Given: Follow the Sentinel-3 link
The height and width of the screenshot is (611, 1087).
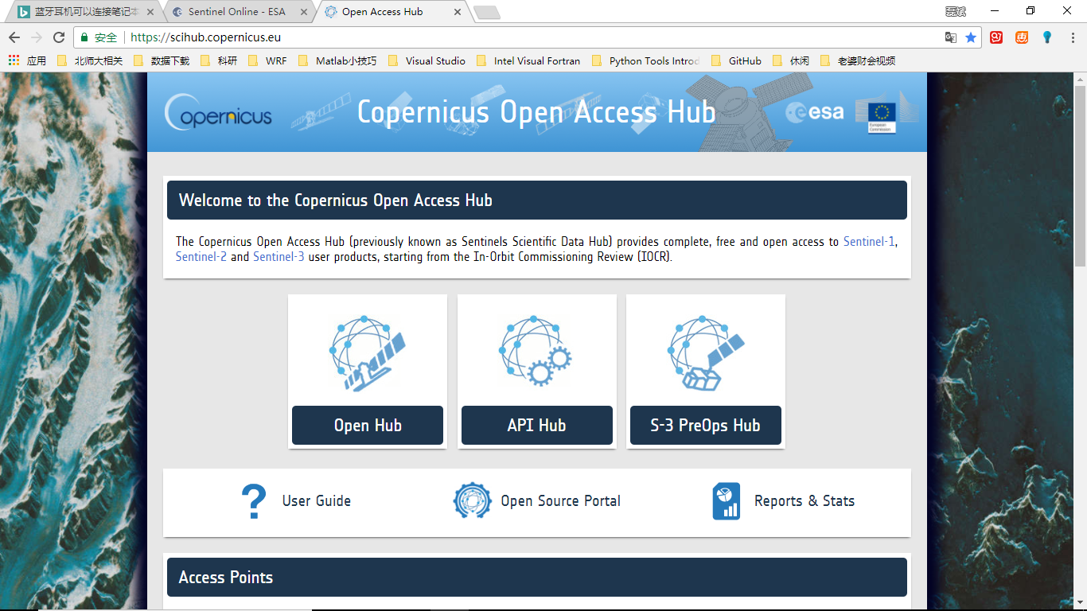Looking at the screenshot, I should [279, 257].
